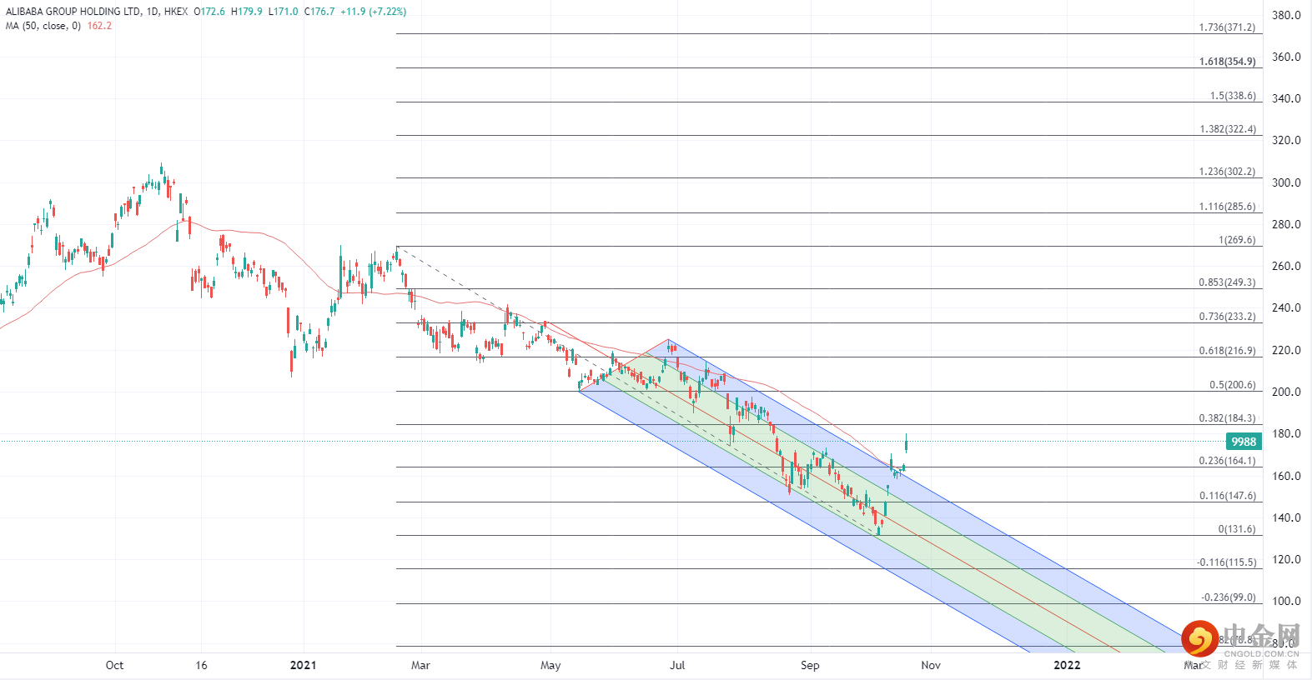The height and width of the screenshot is (680, 1312).
Task: Select Fibonacci level label 1.382(322.4)
Action: [1228, 129]
